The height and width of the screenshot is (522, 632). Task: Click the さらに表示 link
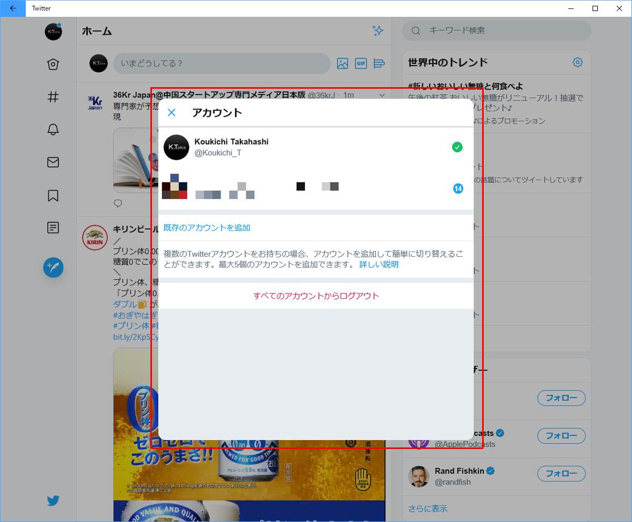428,508
